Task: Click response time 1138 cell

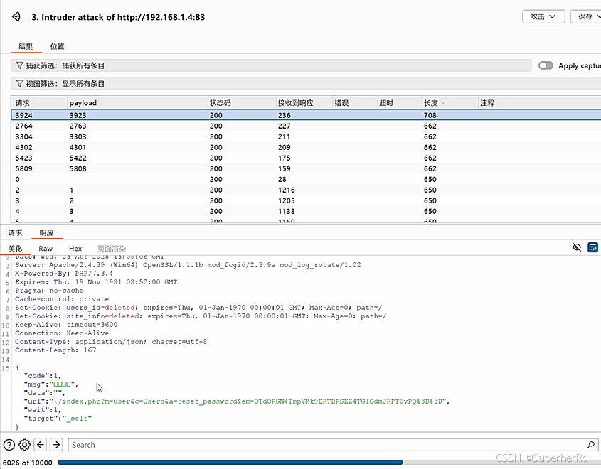Action: pos(287,211)
